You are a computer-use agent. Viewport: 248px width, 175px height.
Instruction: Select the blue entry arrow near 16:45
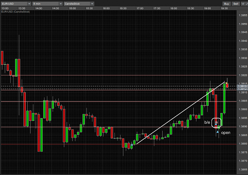pos(132,144)
